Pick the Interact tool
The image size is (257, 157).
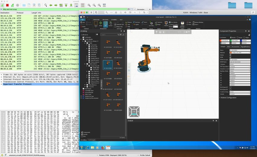(110, 24)
